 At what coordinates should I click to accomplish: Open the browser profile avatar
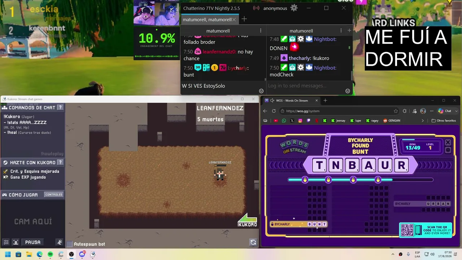(423, 111)
